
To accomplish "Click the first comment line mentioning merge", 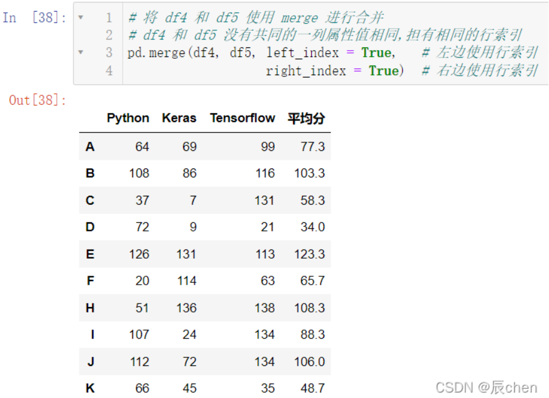I will tap(256, 17).
